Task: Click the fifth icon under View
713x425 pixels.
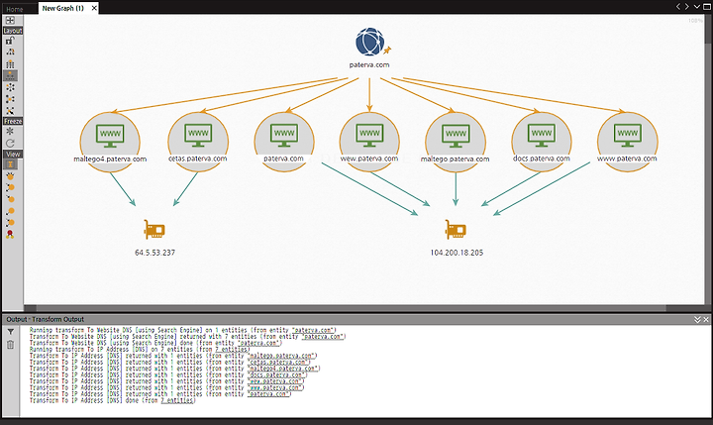Action: pos(10,211)
